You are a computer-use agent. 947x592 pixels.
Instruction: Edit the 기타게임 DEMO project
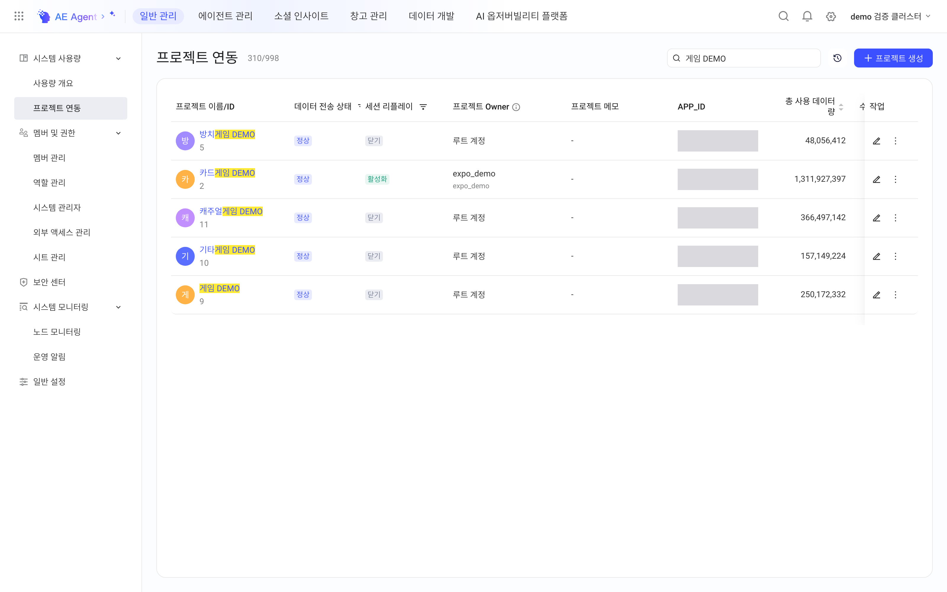(x=877, y=256)
